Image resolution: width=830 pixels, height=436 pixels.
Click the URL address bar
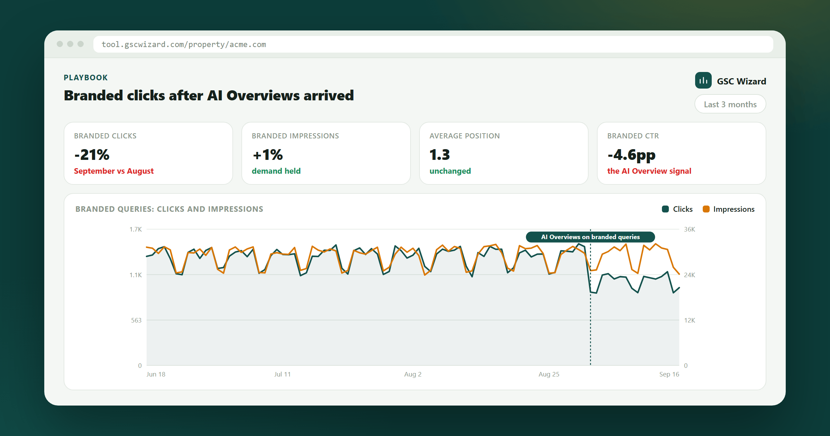[433, 44]
